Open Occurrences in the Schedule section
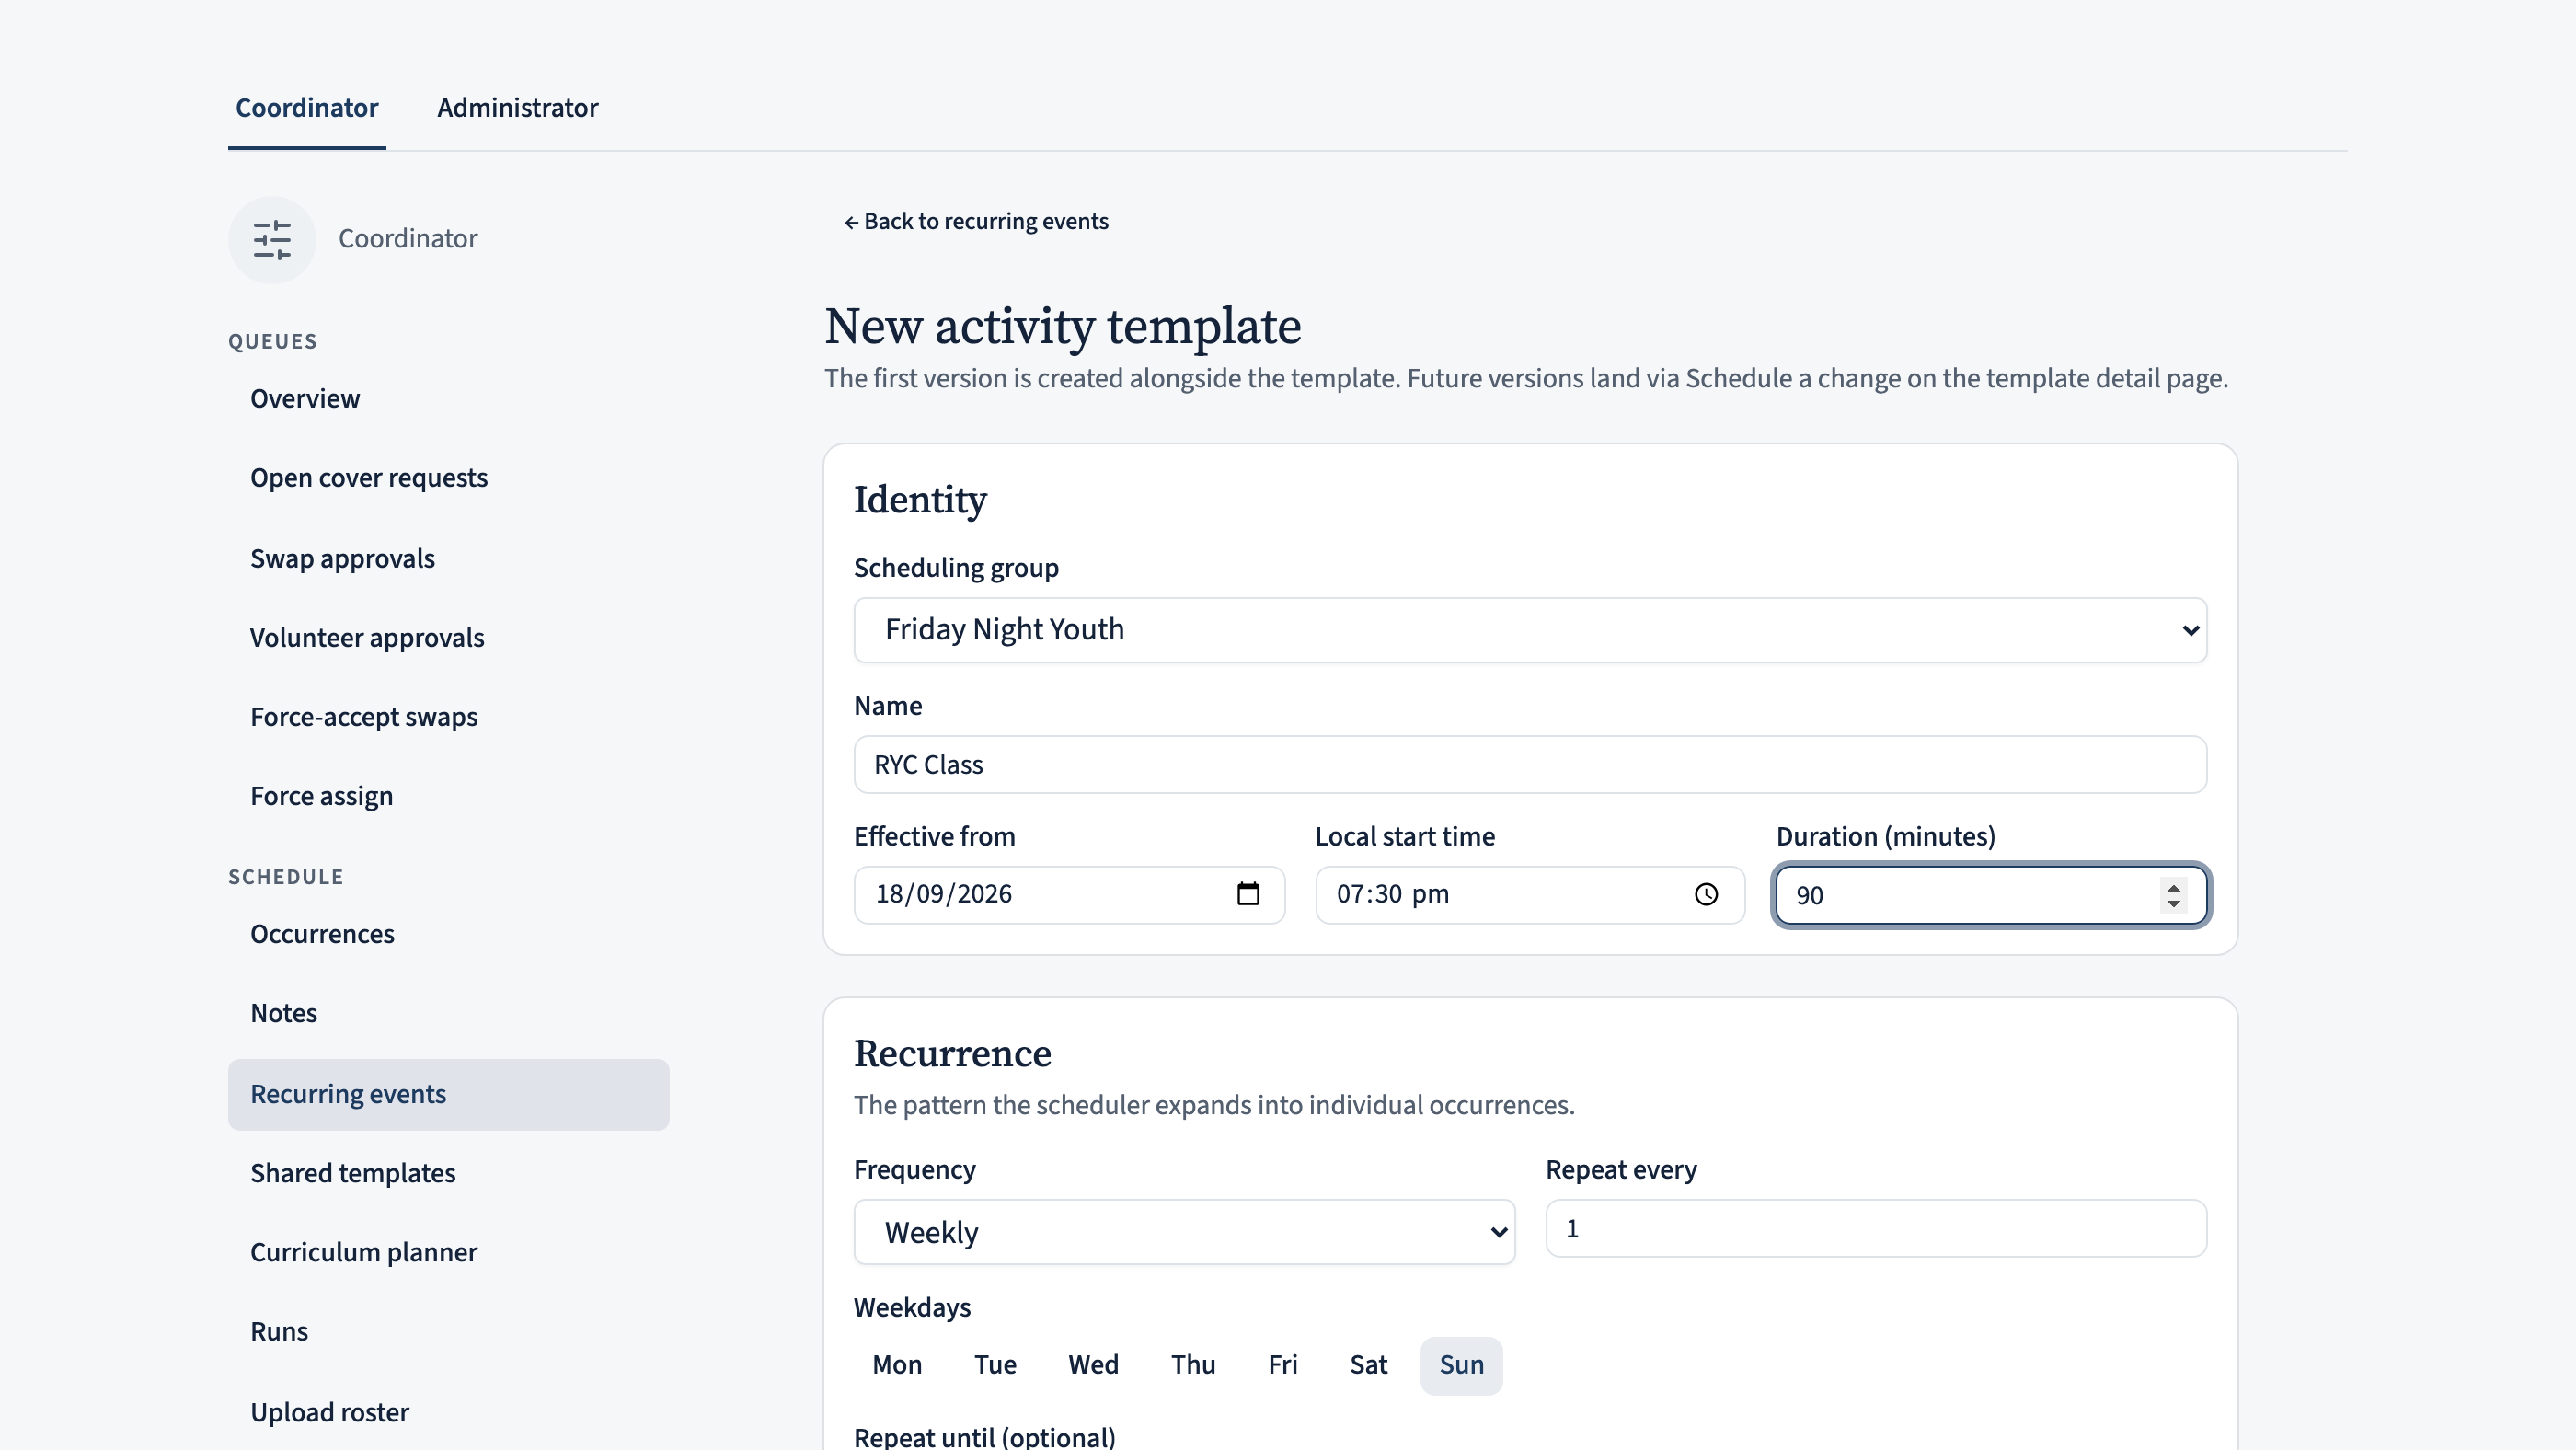This screenshot has width=2576, height=1450. [x=448, y=934]
